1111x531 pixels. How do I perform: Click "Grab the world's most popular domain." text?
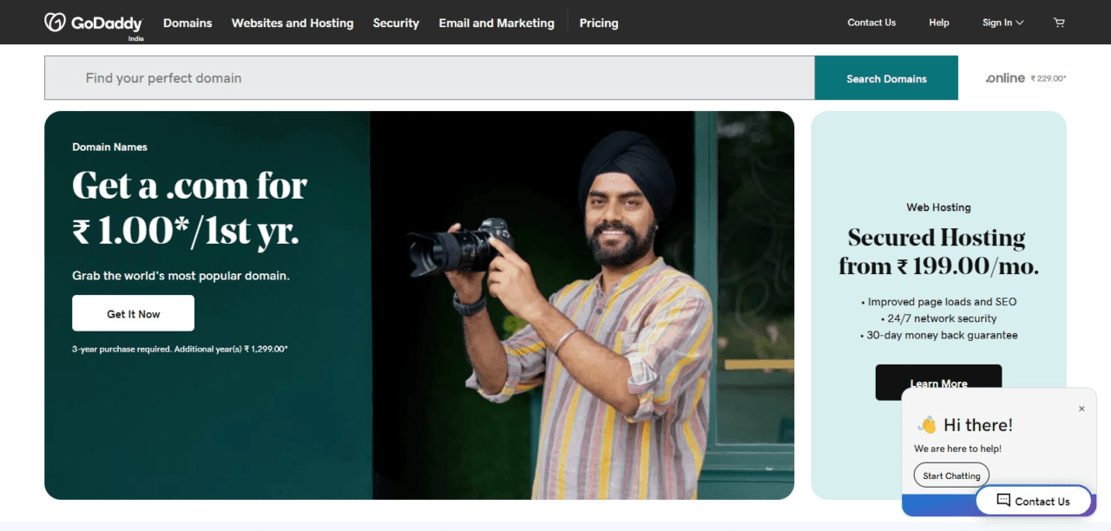(x=181, y=276)
